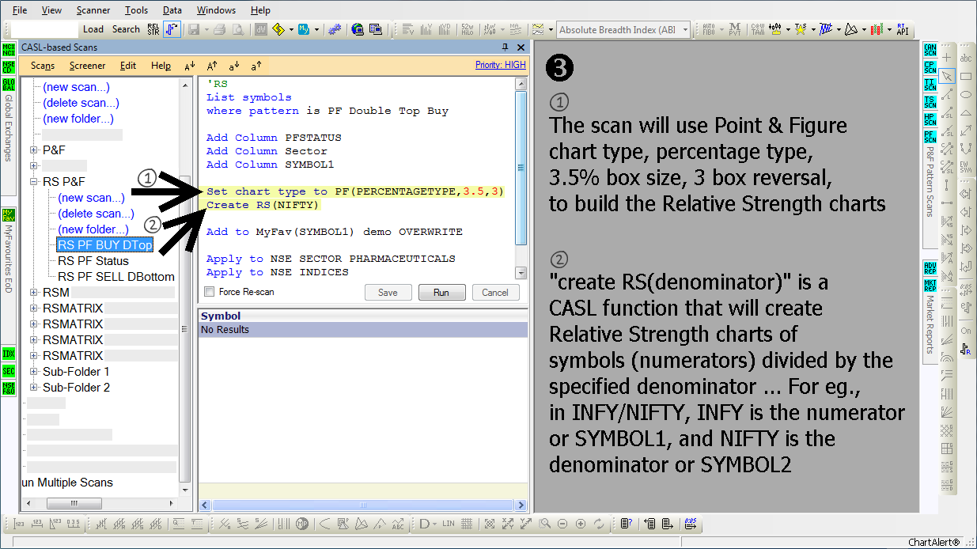Image resolution: width=977 pixels, height=549 pixels.
Task: Open the CP SCN scan icon
Action: [x=930, y=67]
